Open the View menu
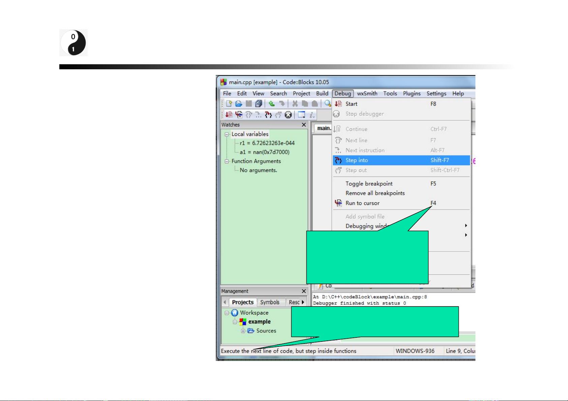 (x=258, y=94)
